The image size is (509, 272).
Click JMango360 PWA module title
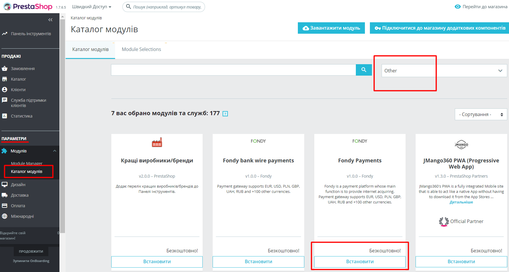(461, 164)
